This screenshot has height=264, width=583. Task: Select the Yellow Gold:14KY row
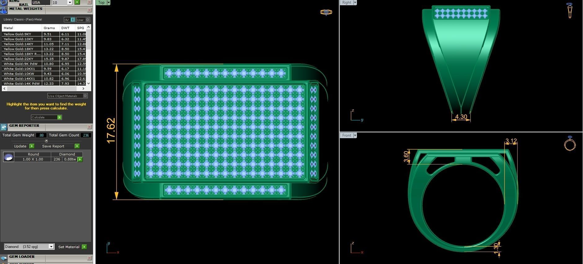coord(44,44)
